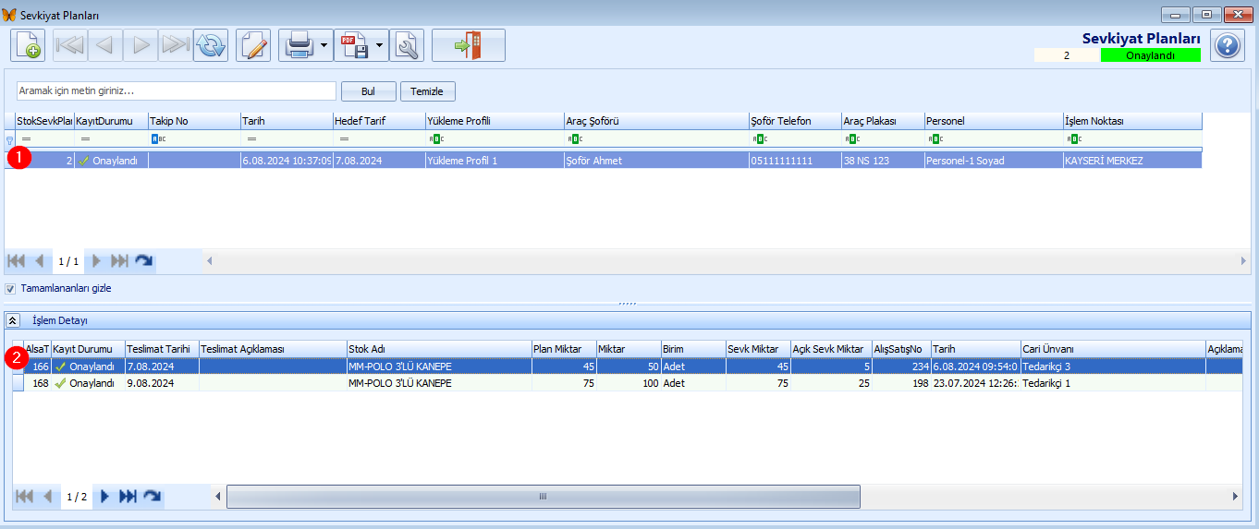Reload detail grid via pager icon
Screen dimensions: 1259x529
pyautogui.click(x=152, y=497)
